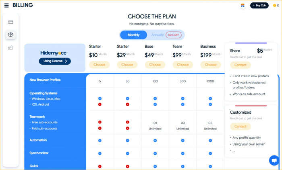The width and height of the screenshot is (282, 170).
Task: Switch billing to Annually
Action: (x=158, y=35)
